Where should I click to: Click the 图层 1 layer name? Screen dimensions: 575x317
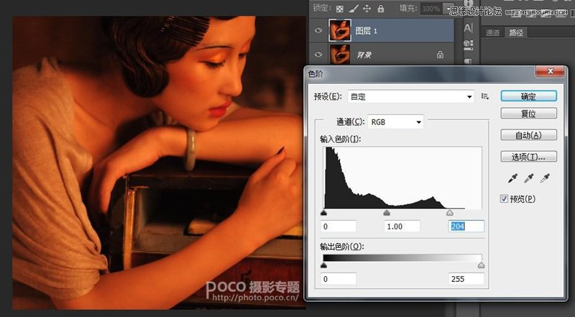click(366, 31)
